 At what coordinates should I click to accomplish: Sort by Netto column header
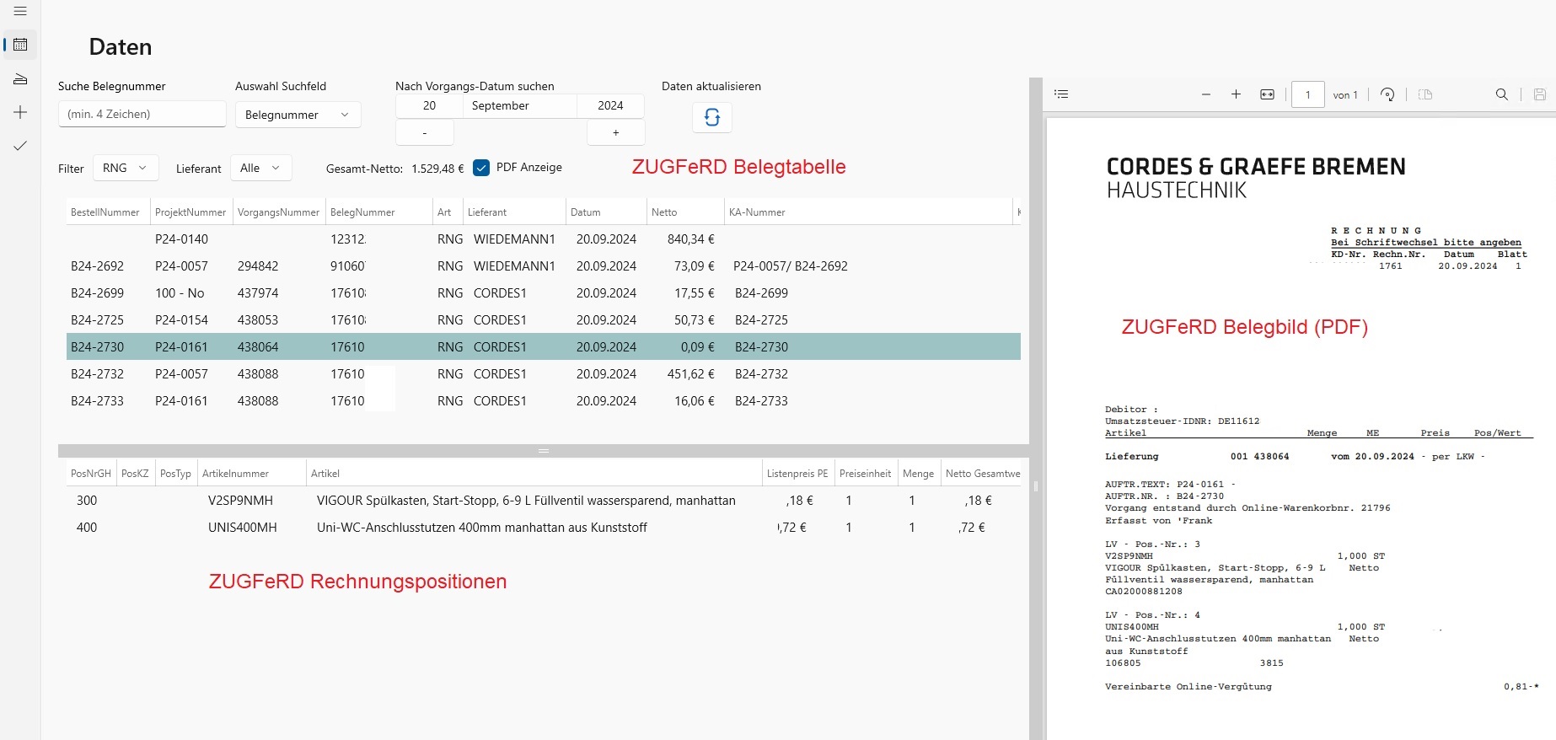685,212
